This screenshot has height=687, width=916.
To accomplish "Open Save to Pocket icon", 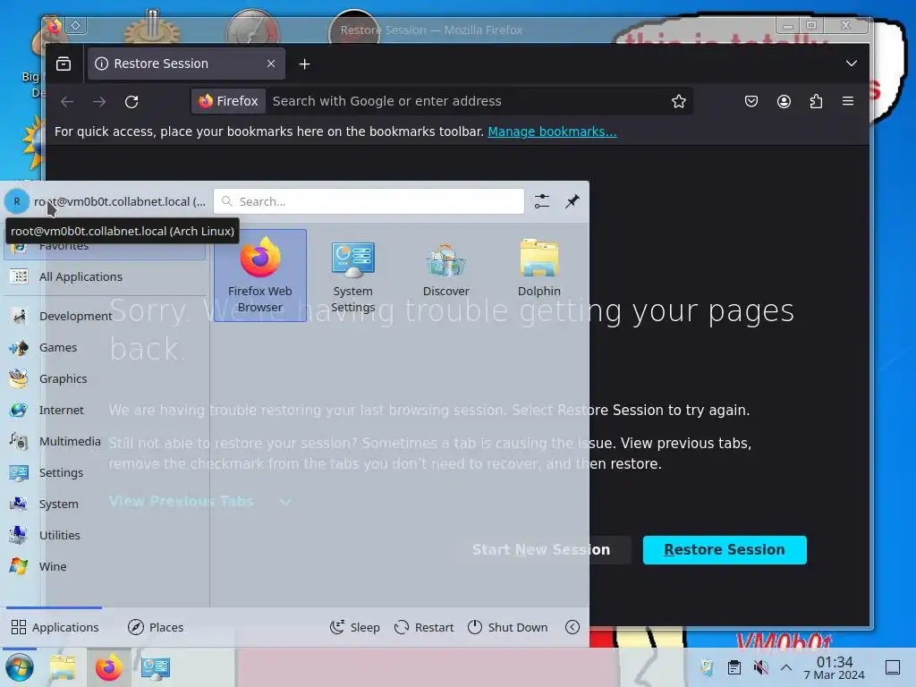I will (x=751, y=101).
